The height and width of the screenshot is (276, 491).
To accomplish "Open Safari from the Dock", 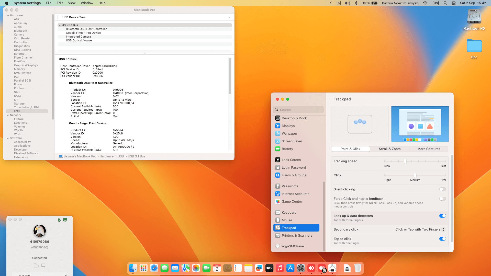I will (x=154, y=268).
